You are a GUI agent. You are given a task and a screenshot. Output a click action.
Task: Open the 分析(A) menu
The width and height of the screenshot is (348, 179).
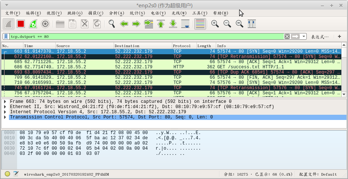coord(117,13)
